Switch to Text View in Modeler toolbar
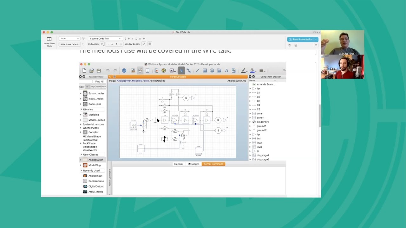406x228 pixels. click(147, 71)
